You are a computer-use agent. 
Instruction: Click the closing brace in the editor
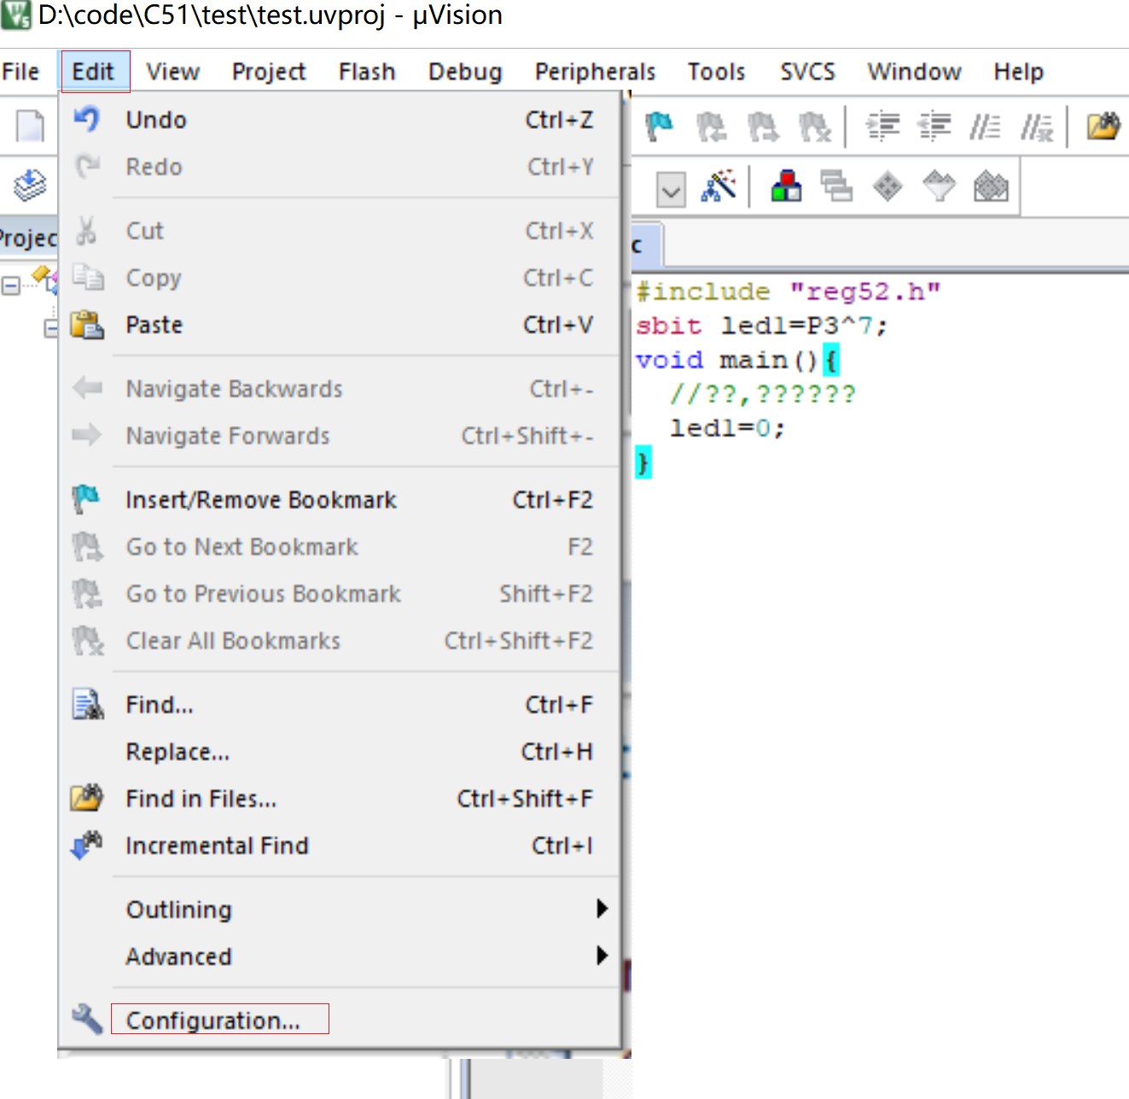[643, 463]
